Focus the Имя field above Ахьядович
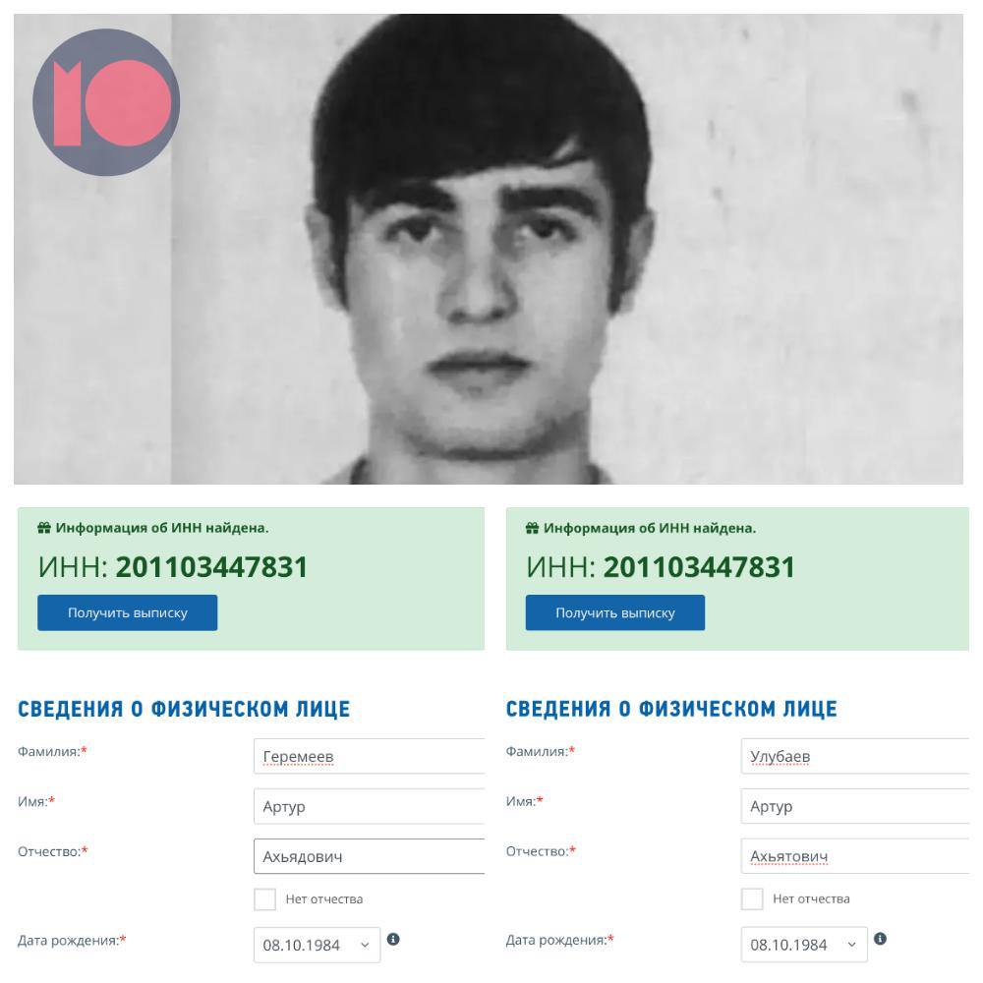This screenshot has width=983, height=983. coord(369,807)
